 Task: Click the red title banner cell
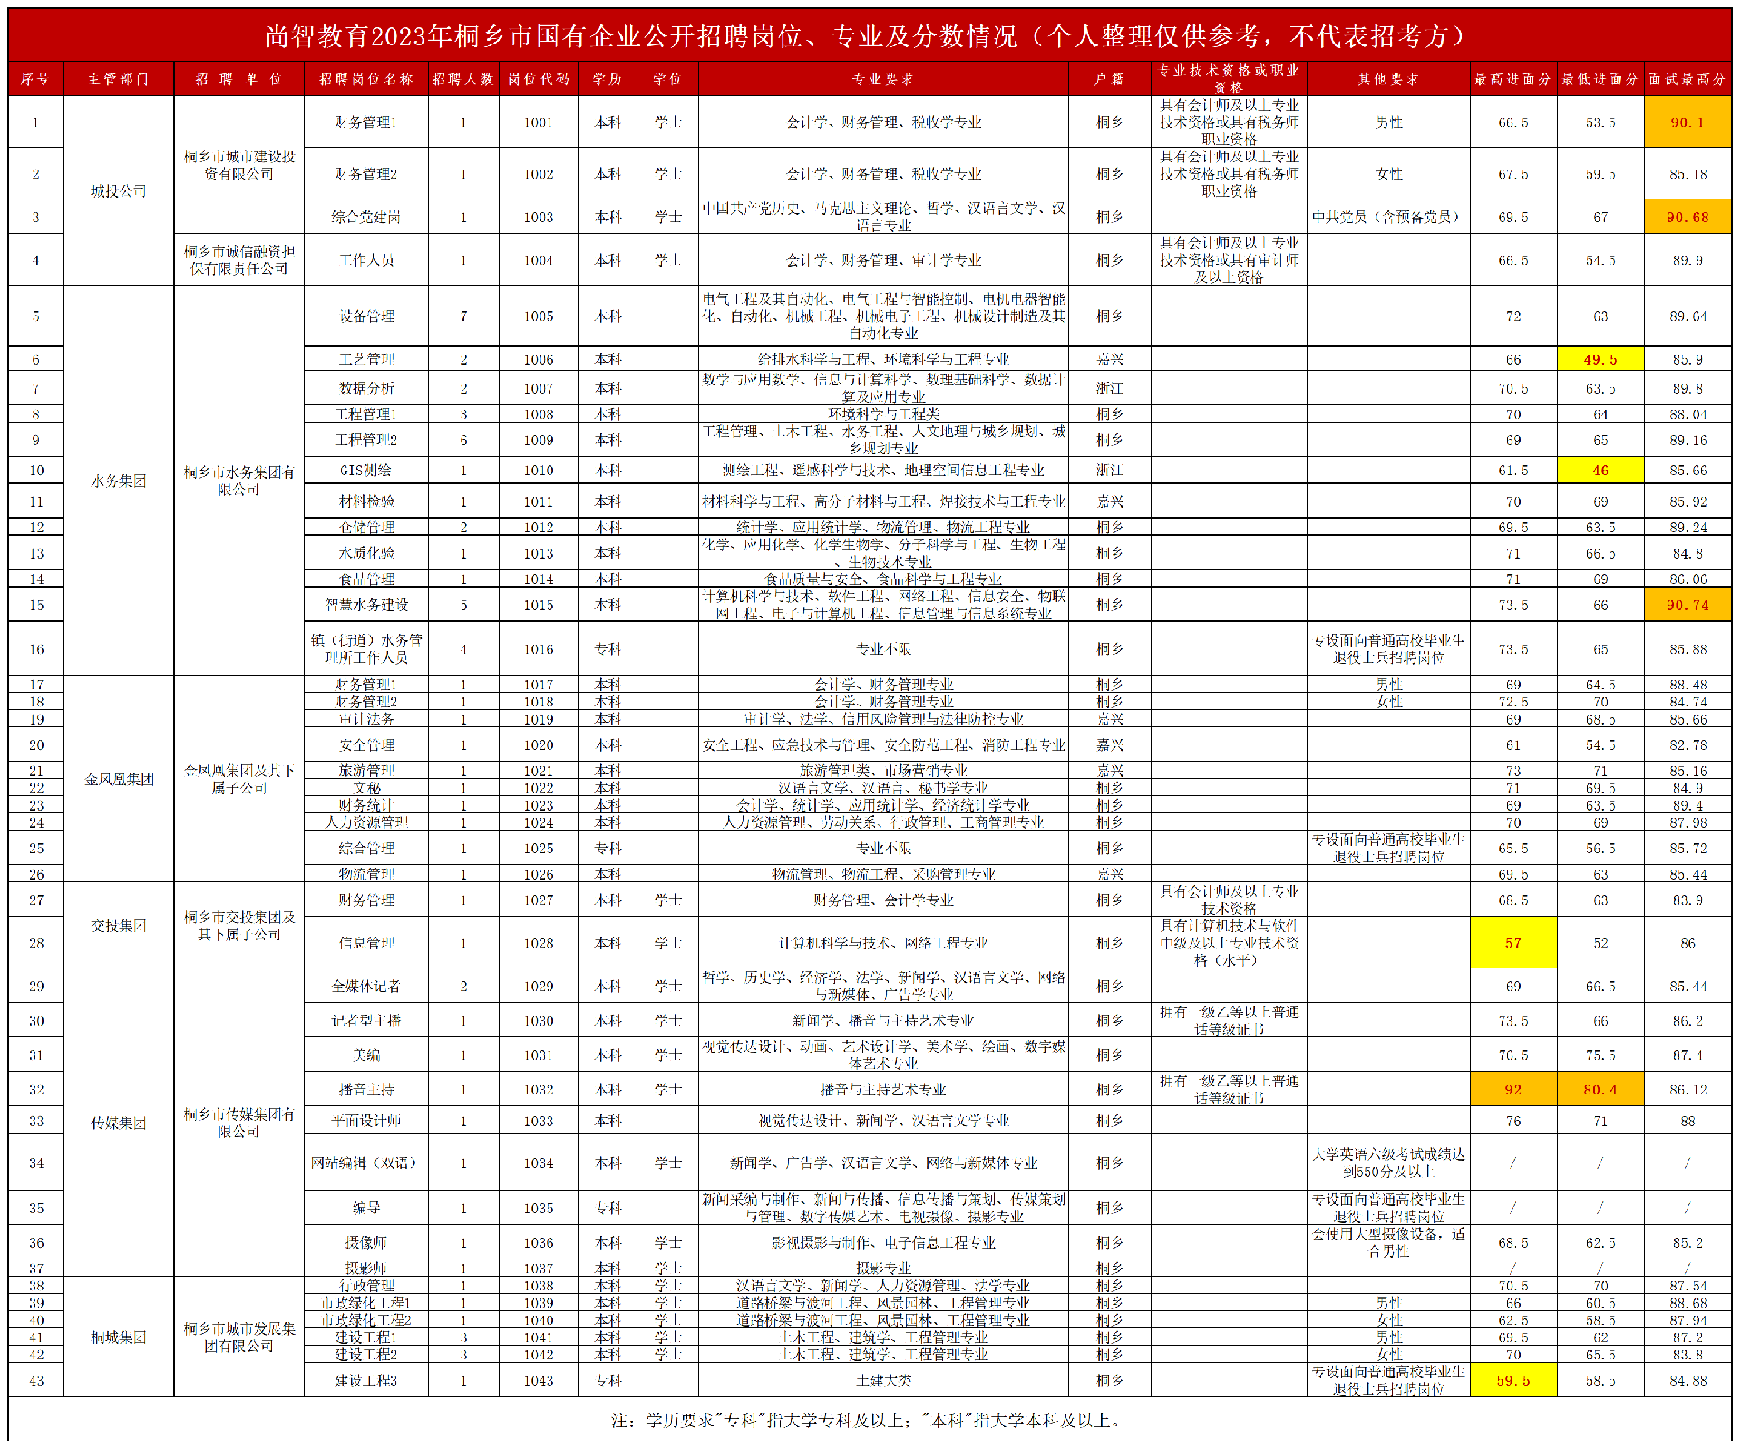869,35
